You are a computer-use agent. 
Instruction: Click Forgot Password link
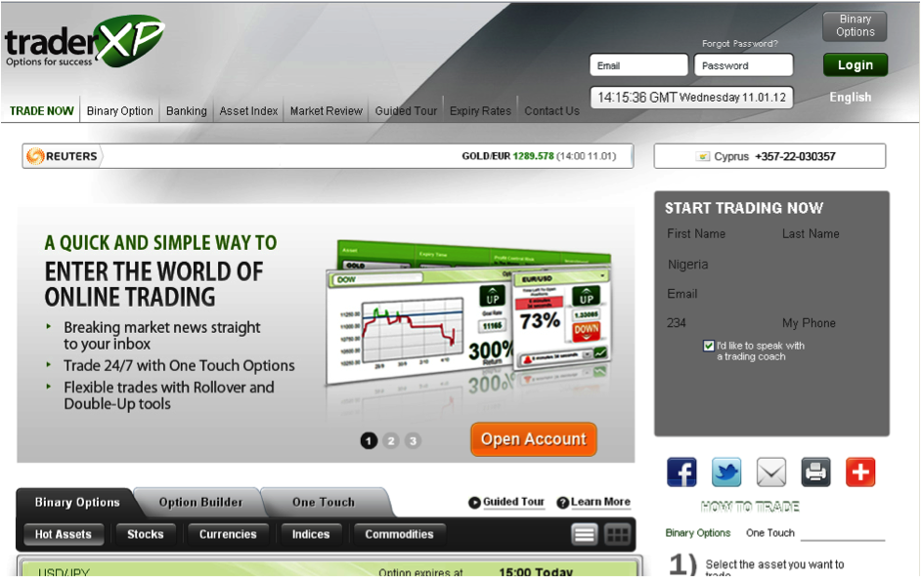point(739,43)
